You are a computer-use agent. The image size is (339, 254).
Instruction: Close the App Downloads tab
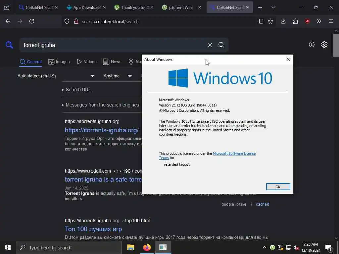[x=104, y=7]
